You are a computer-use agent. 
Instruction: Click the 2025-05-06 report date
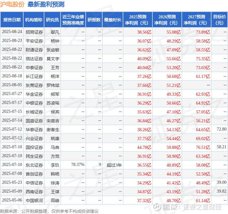pos(12,200)
